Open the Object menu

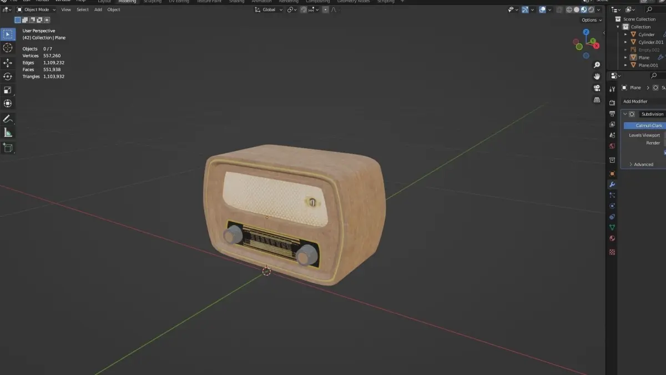(x=114, y=9)
